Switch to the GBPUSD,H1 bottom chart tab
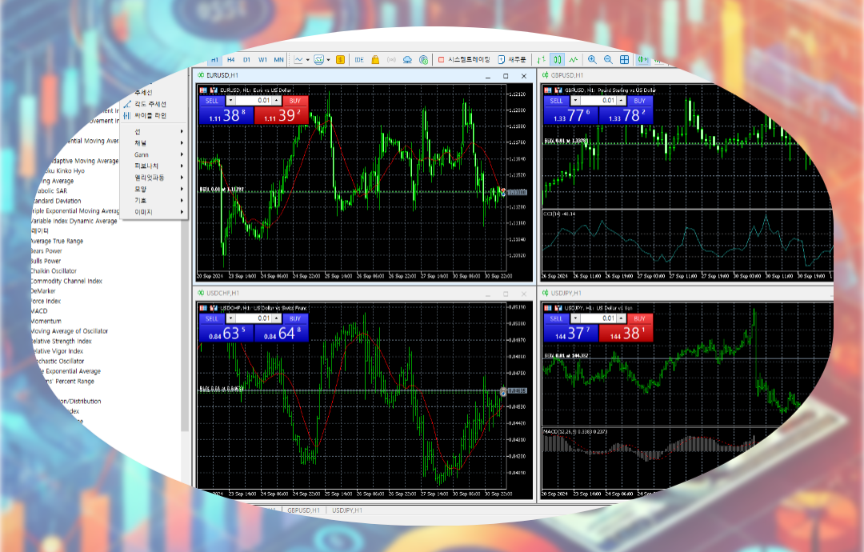This screenshot has width=864, height=552. [x=304, y=510]
